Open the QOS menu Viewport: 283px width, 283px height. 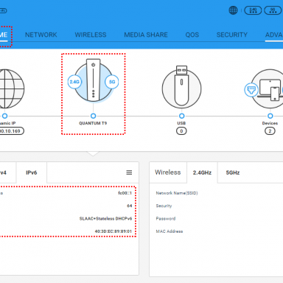(192, 35)
